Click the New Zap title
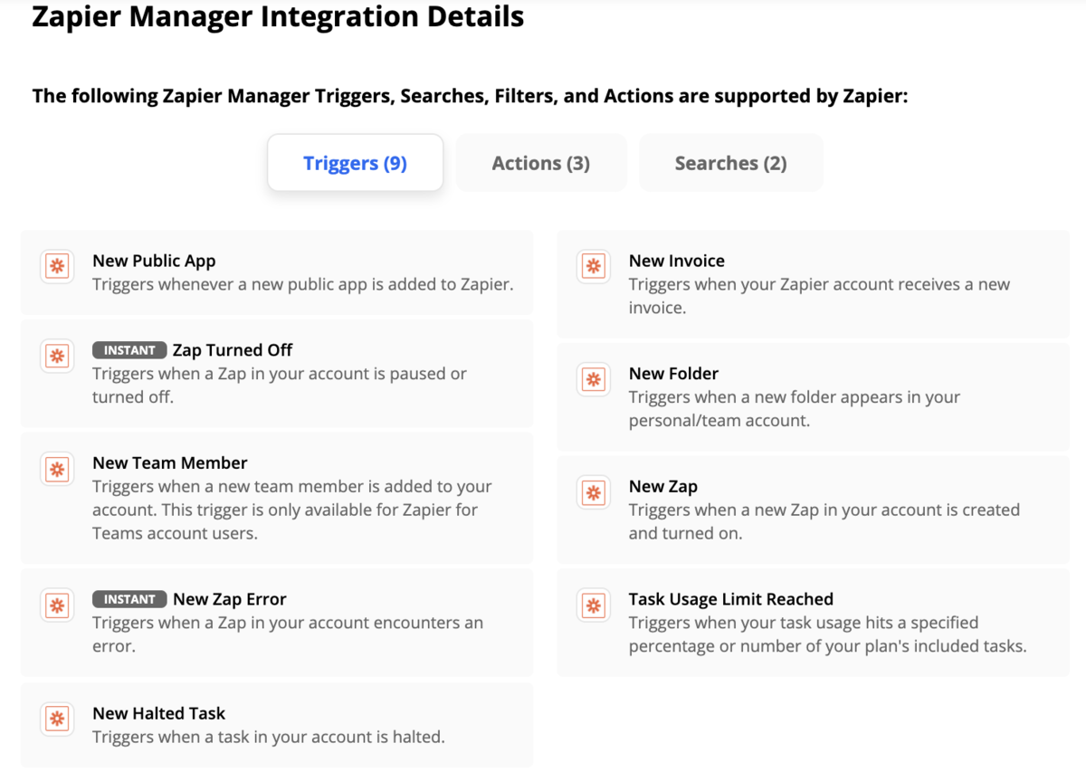Image resolution: width=1086 pixels, height=772 pixels. 663,486
